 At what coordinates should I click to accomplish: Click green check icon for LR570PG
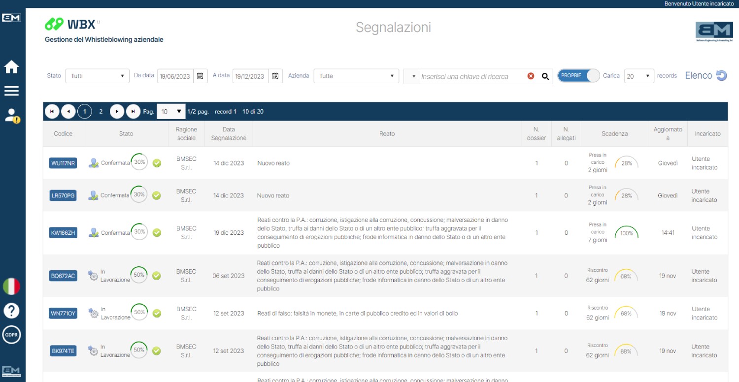coord(157,195)
